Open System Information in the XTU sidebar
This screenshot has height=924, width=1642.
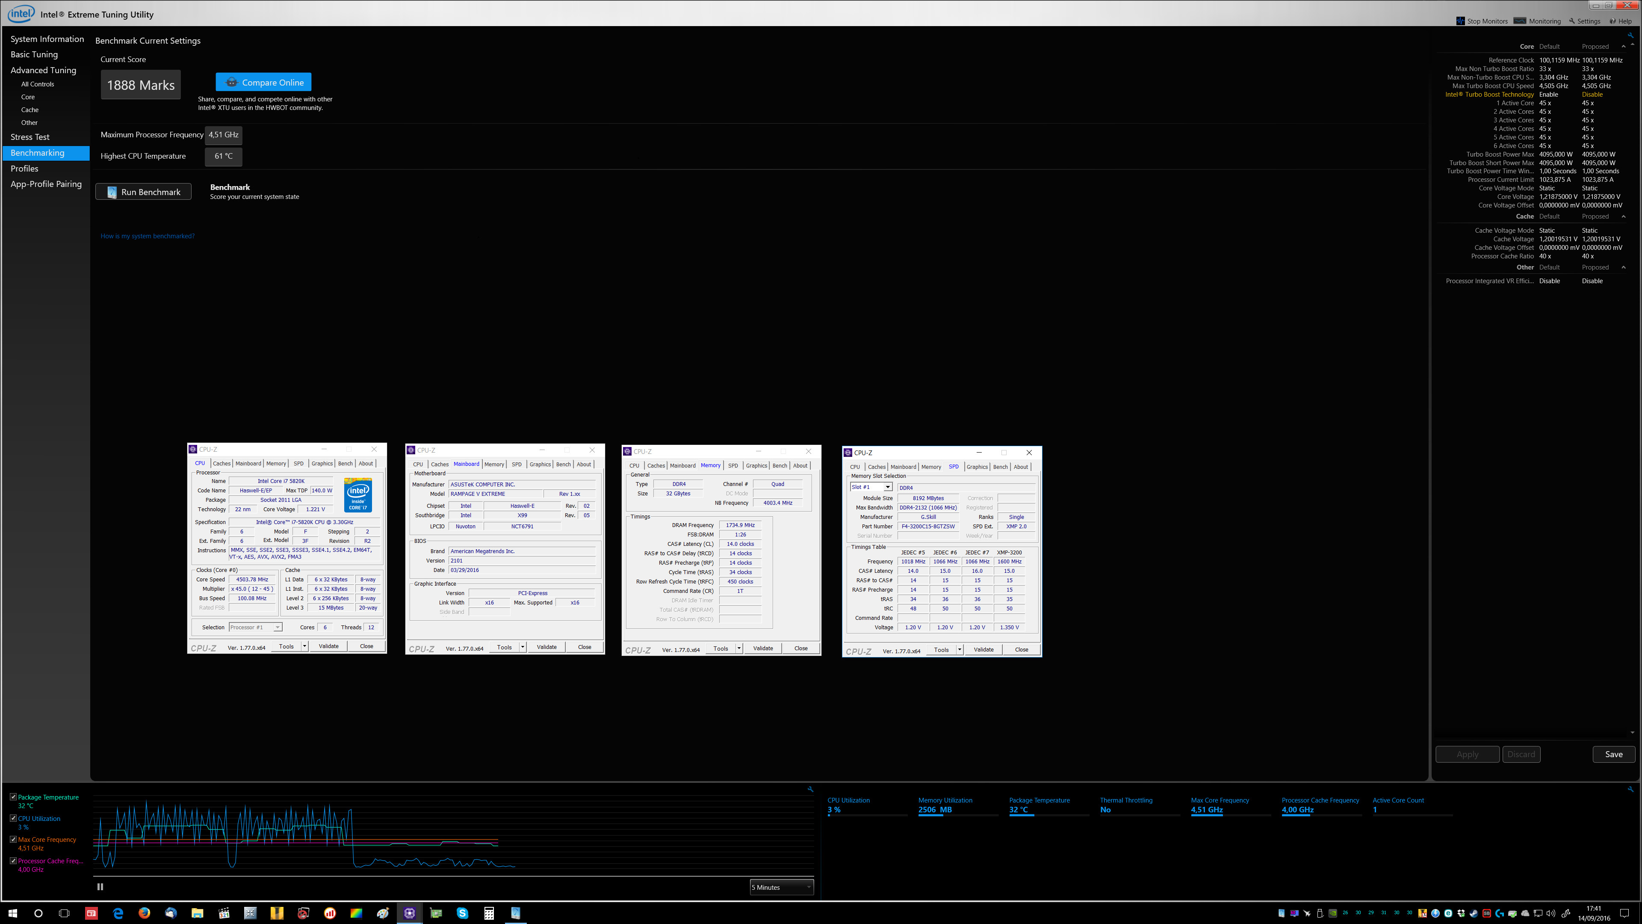point(47,39)
